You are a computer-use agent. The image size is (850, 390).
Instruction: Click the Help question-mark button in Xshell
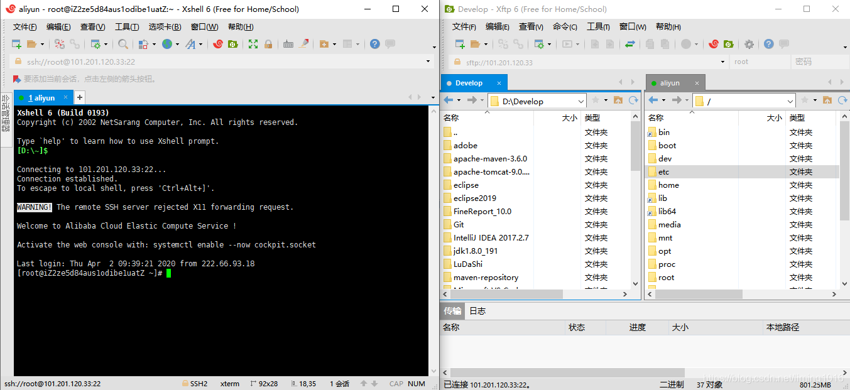click(375, 44)
